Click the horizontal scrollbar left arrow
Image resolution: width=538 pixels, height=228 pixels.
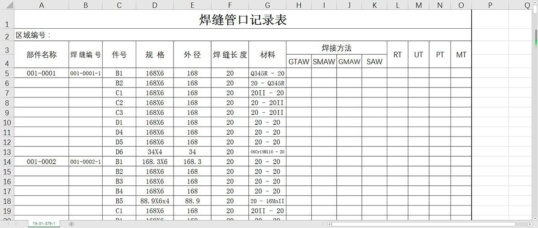(x=330, y=224)
